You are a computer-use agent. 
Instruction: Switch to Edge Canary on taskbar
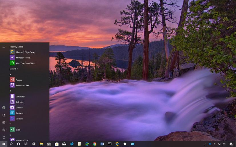(117, 144)
